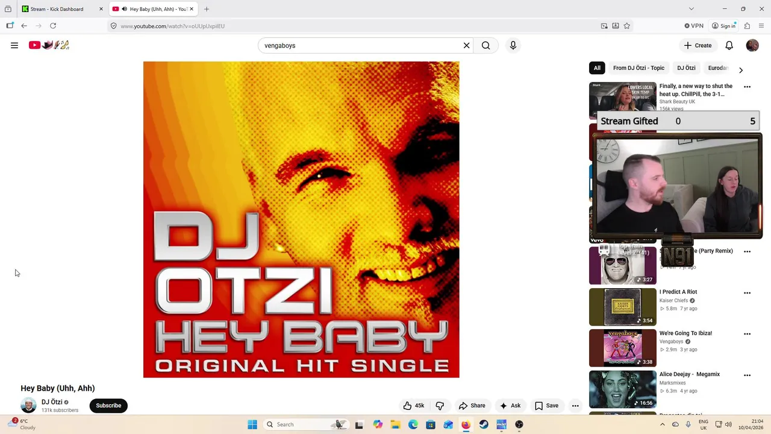Open YouTube notifications bell

729,45
